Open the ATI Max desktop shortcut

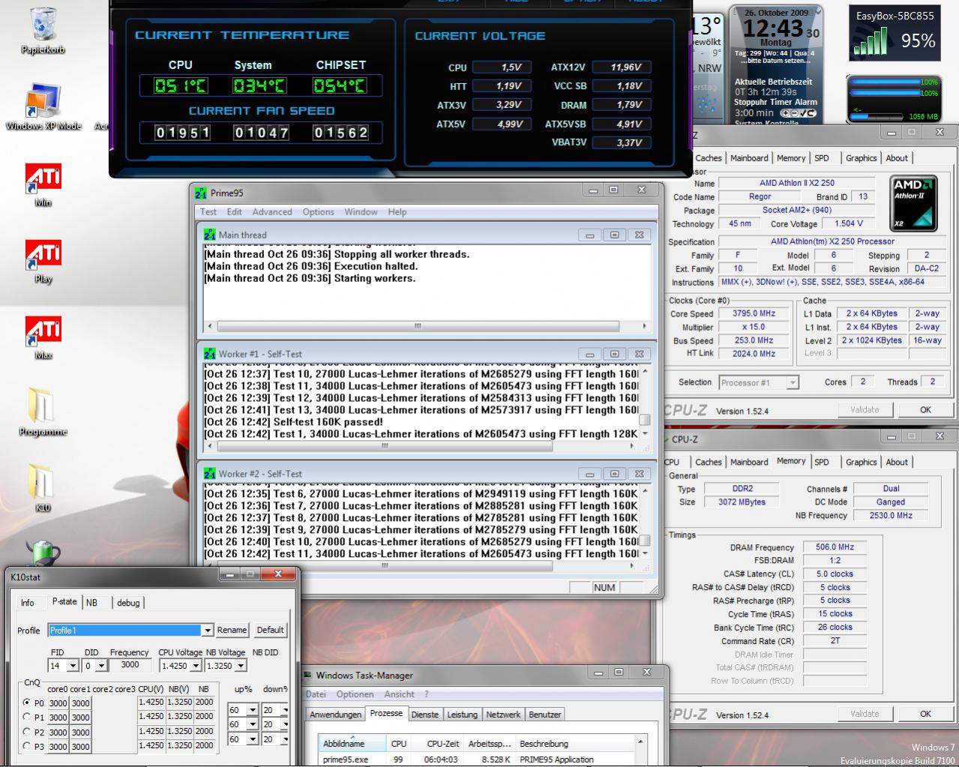click(x=43, y=336)
